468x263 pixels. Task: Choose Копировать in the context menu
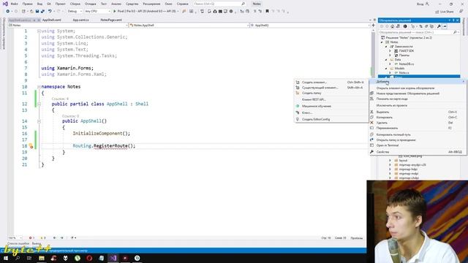point(418,118)
